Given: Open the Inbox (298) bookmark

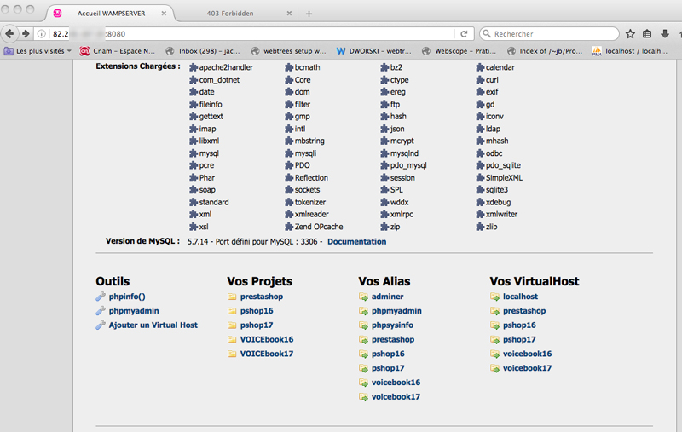Looking at the screenshot, I should coord(203,51).
